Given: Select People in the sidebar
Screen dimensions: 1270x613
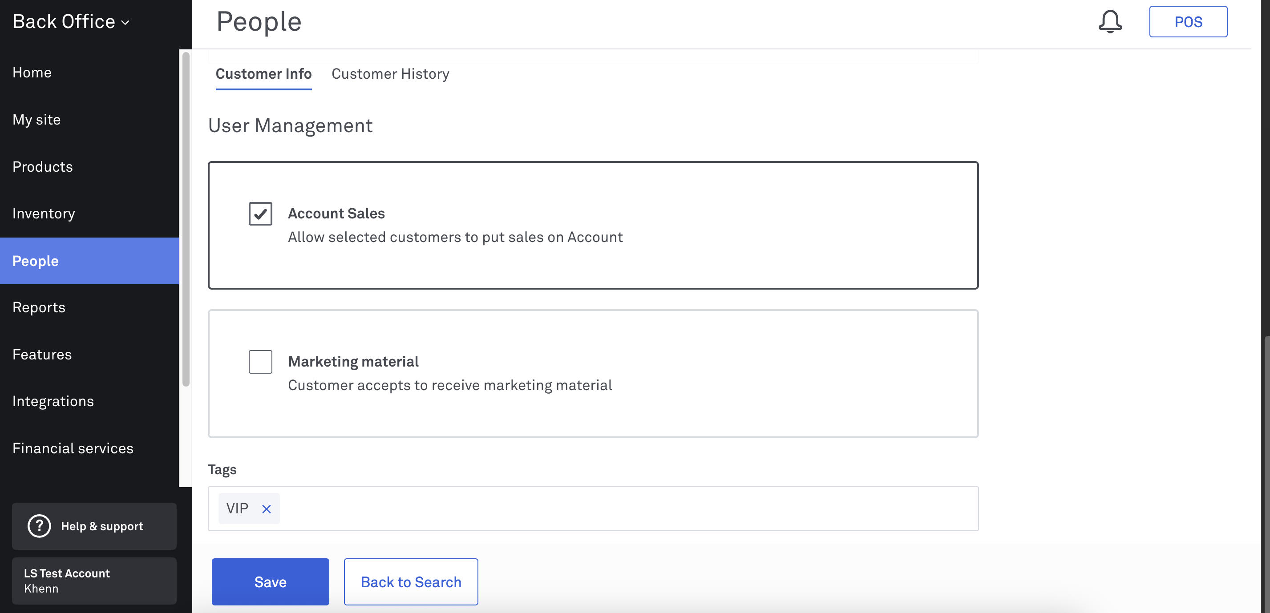Looking at the screenshot, I should click(89, 261).
